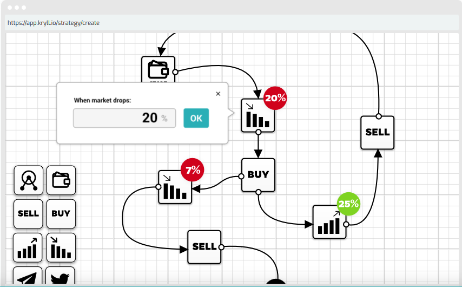Click the SELL node near the 25% rise
This screenshot has width=462, height=287.
(378, 133)
